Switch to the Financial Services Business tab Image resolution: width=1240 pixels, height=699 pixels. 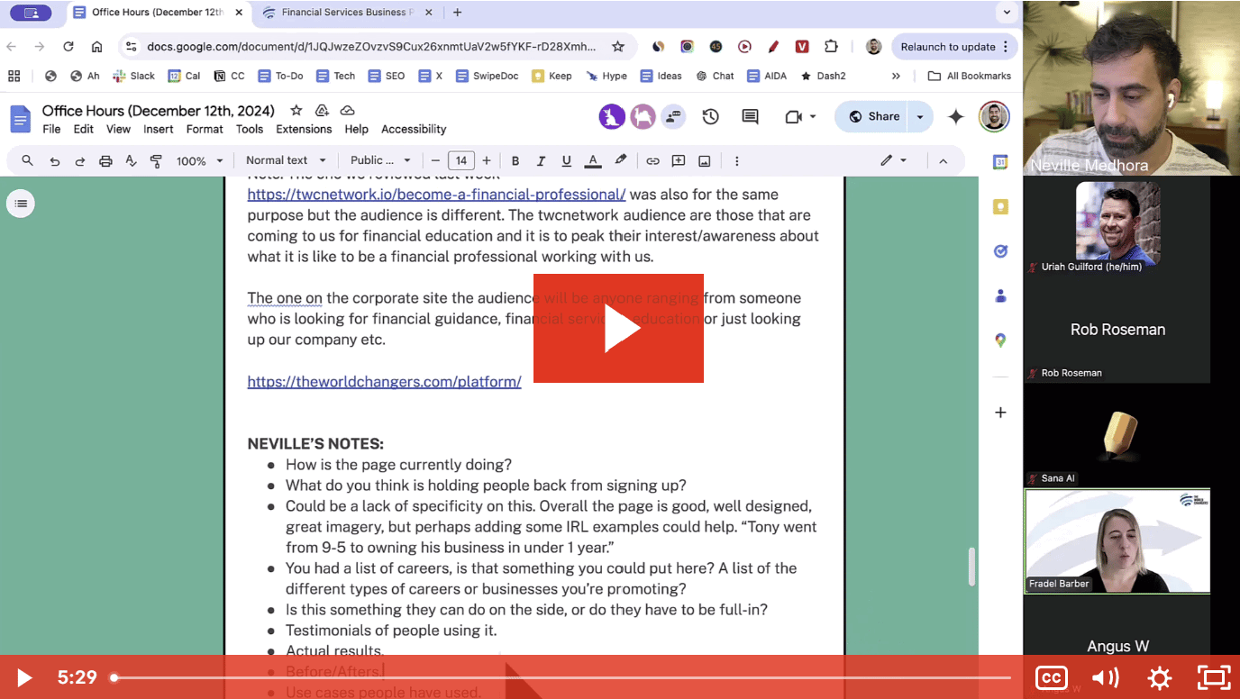coord(348,13)
